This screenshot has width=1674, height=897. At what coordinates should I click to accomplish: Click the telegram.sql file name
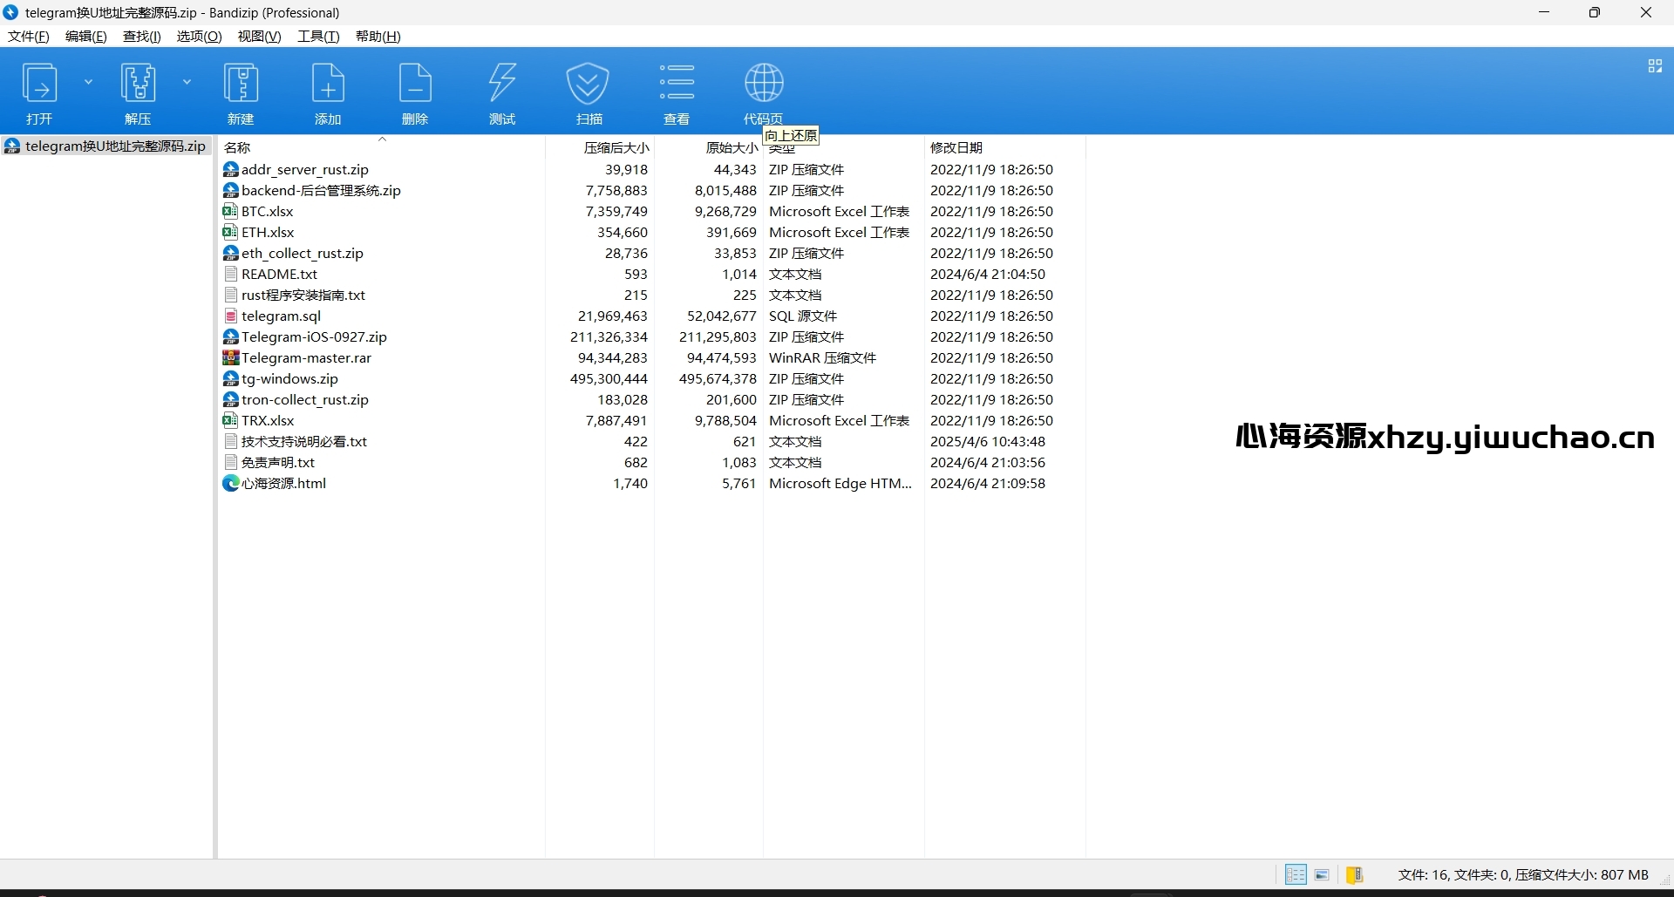tap(282, 316)
